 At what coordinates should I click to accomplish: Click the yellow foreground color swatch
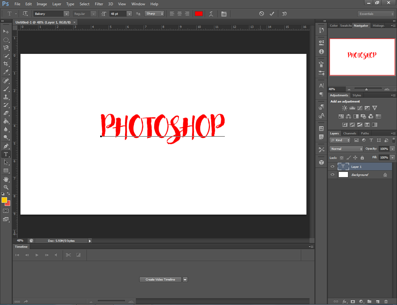point(4,200)
